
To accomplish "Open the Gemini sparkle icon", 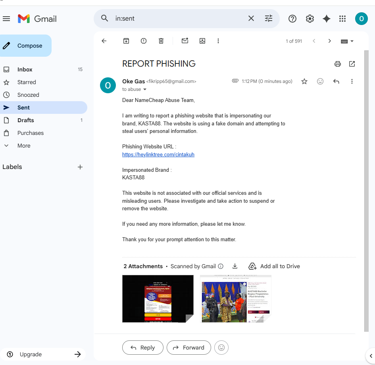I will (327, 19).
